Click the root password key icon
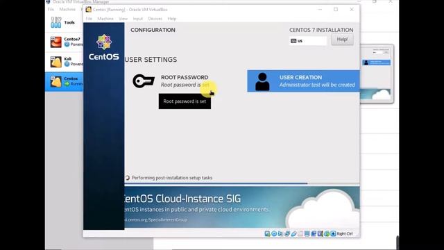This screenshot has height=250, width=444. click(144, 81)
